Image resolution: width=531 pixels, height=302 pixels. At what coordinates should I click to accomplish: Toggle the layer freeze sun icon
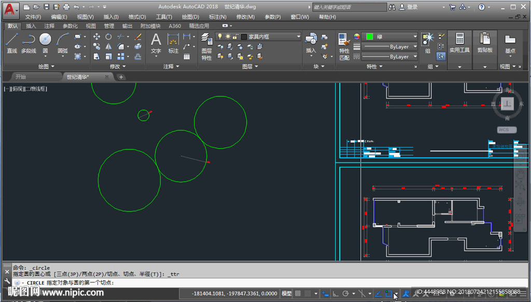228,37
